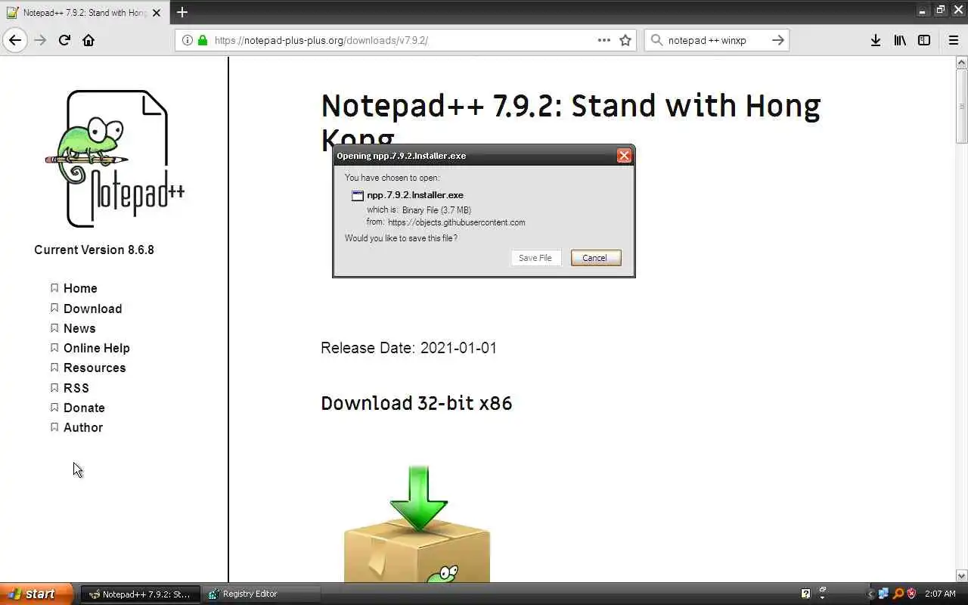Click the Notepad++ chameleon logo
Viewport: 968px width, 605px height.
coord(115,158)
